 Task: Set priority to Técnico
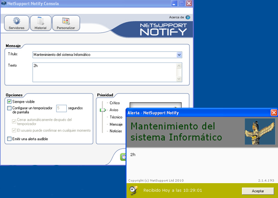pyautogui.click(x=116, y=117)
